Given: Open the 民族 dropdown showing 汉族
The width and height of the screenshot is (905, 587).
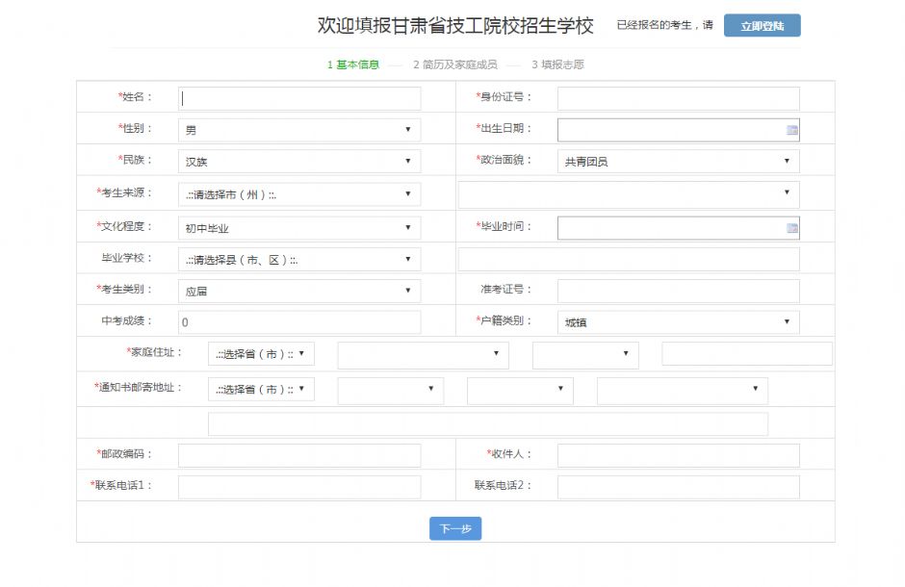Looking at the screenshot, I should [298, 162].
